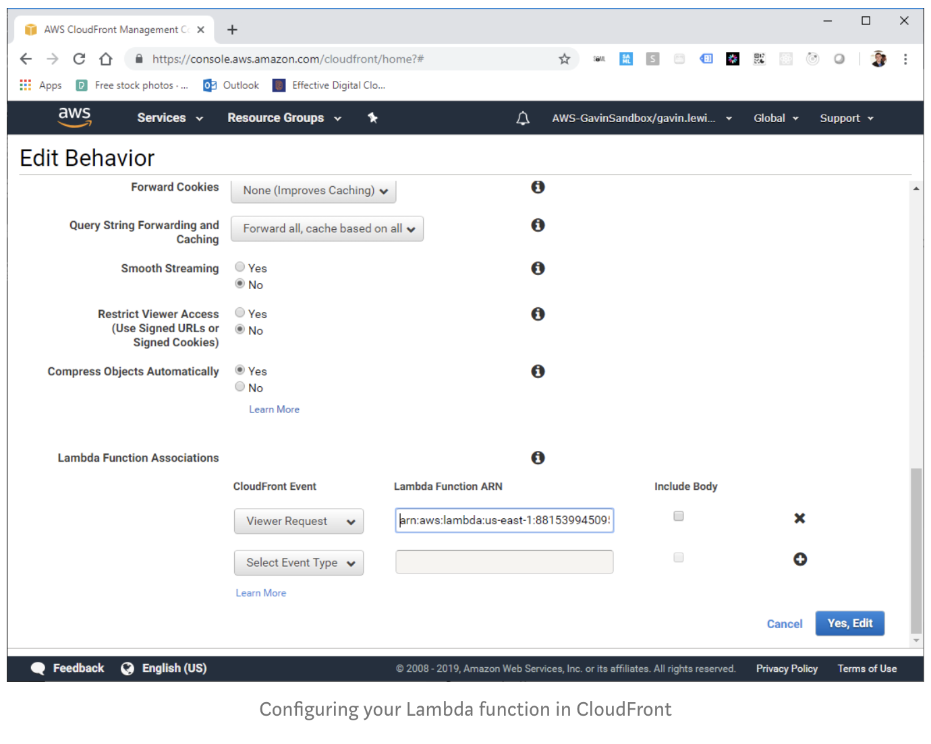Open the Global region menu
The image size is (931, 744).
point(776,118)
